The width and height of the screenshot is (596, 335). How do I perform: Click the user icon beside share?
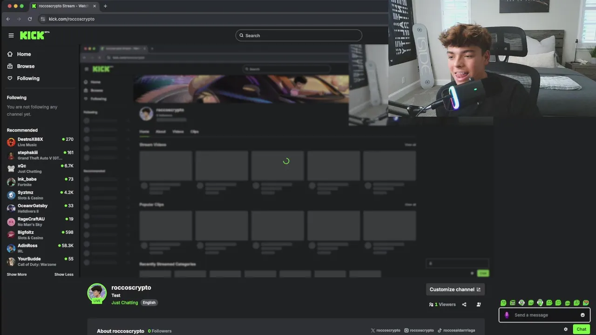point(479,304)
